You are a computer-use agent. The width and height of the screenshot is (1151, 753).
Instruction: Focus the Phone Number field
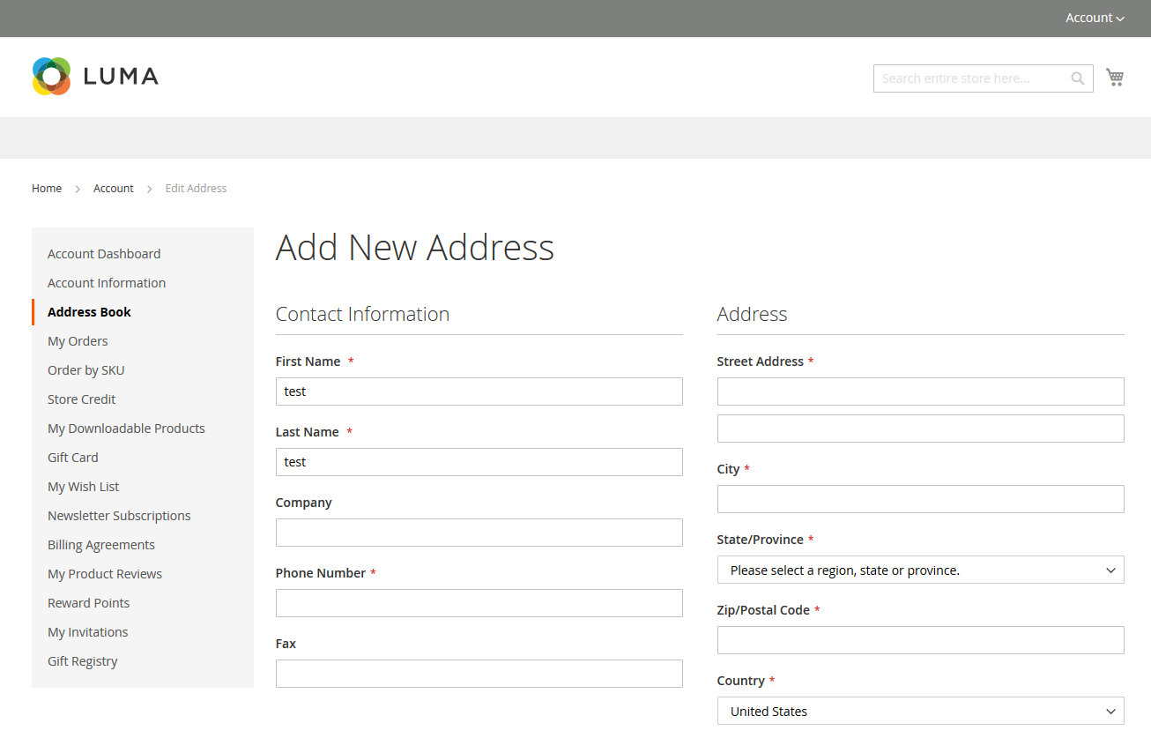[x=479, y=603]
